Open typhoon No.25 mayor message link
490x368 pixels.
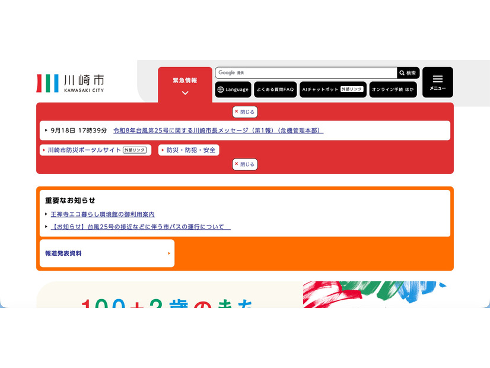coord(218,131)
